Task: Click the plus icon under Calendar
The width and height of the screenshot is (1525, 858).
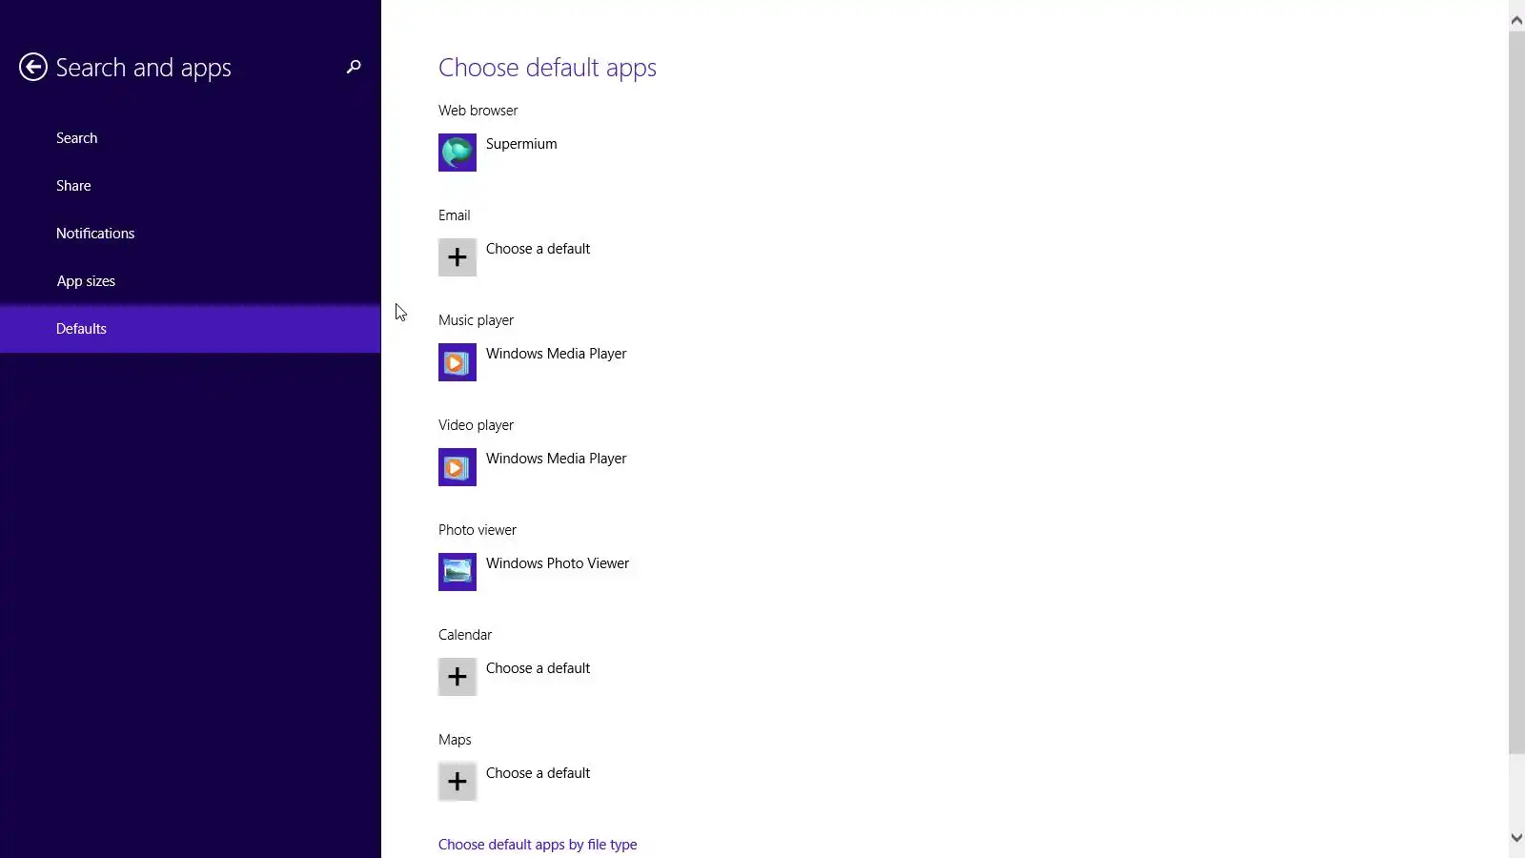Action: pyautogui.click(x=457, y=677)
